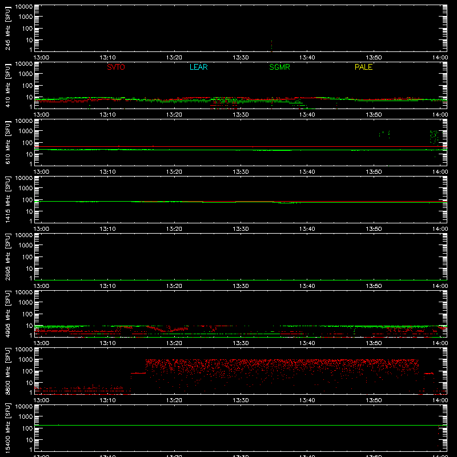
Task: Click the 1000 tick value on 8800 MHz plot
Action: [26, 360]
